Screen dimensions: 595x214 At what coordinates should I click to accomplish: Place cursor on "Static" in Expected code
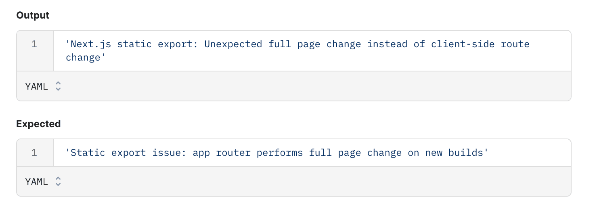(x=88, y=153)
